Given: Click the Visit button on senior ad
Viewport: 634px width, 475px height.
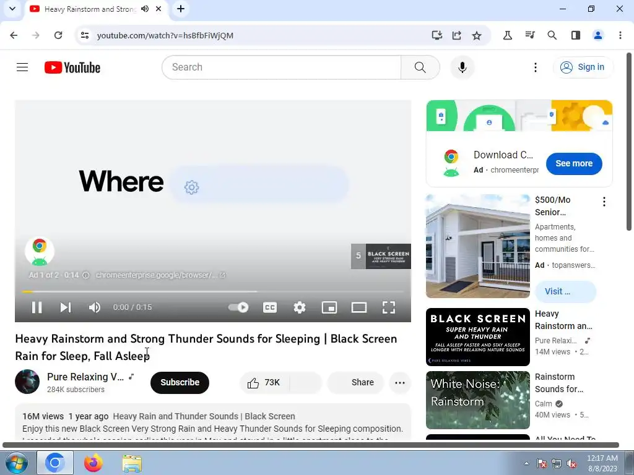Looking at the screenshot, I should pyautogui.click(x=565, y=292).
